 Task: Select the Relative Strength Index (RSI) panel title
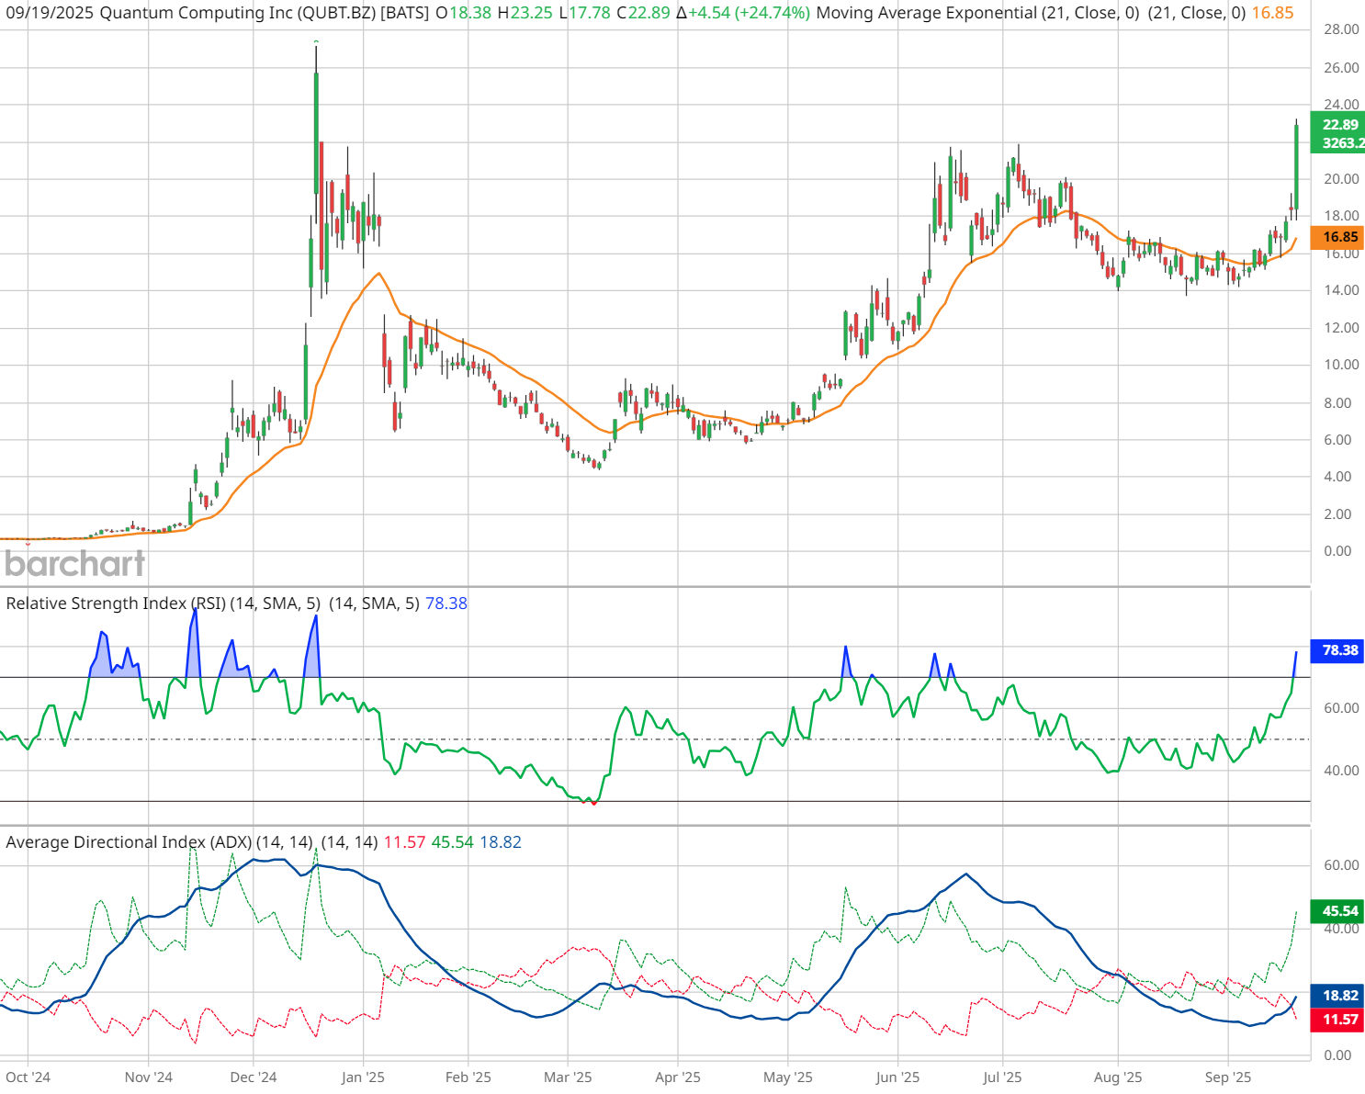[115, 603]
